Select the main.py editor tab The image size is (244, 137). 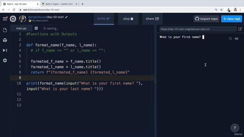[x=21, y=29]
